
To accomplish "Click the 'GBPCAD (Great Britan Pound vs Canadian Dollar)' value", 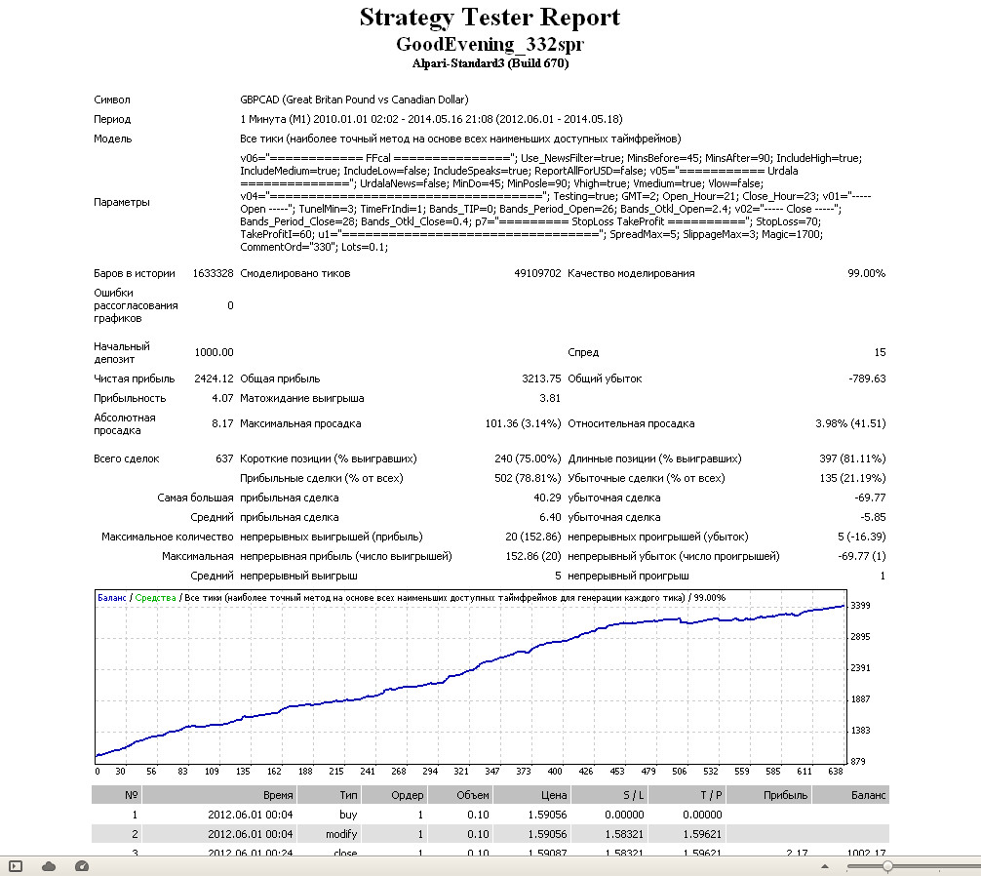I will [x=354, y=100].
